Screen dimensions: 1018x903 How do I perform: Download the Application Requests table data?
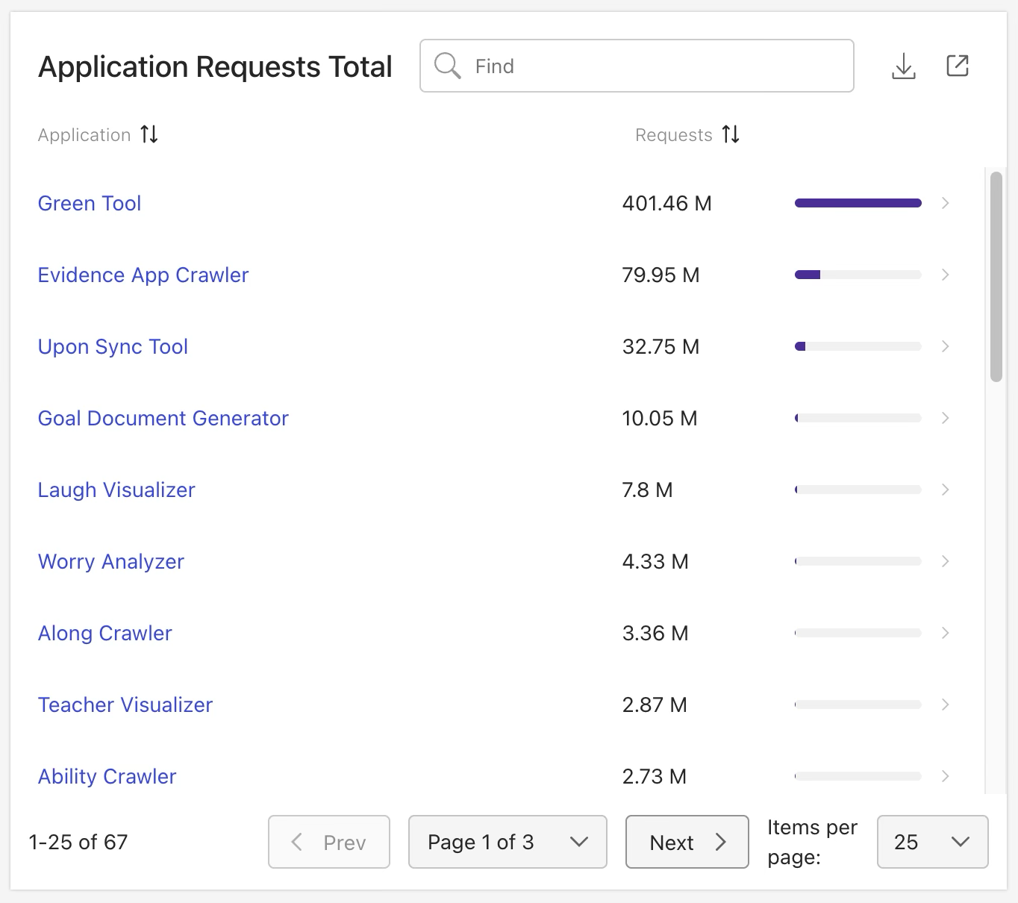pyautogui.click(x=903, y=66)
